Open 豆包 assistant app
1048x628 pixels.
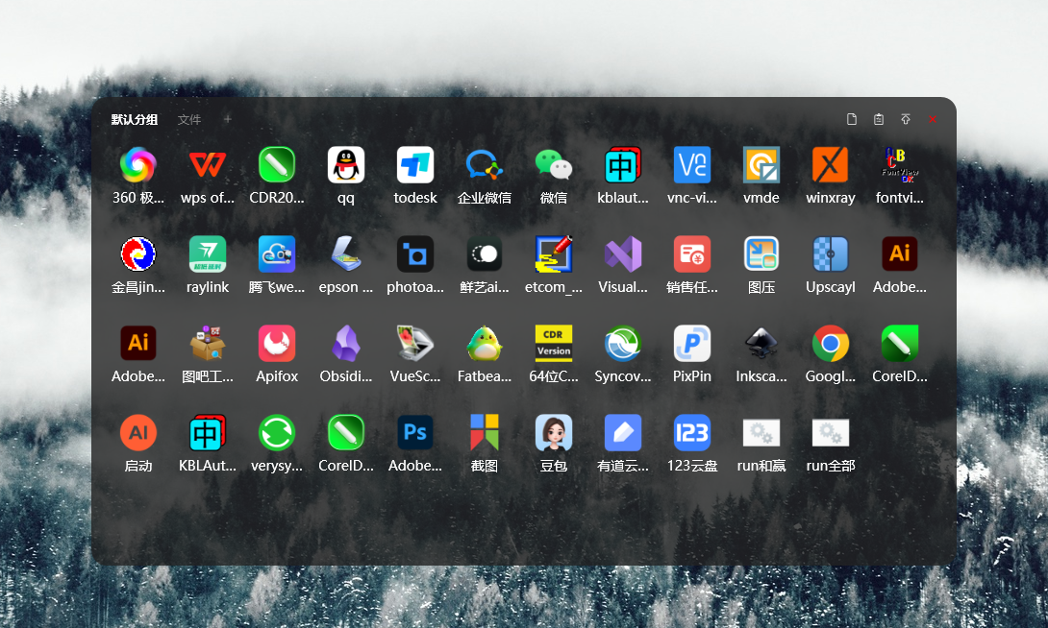(x=554, y=433)
